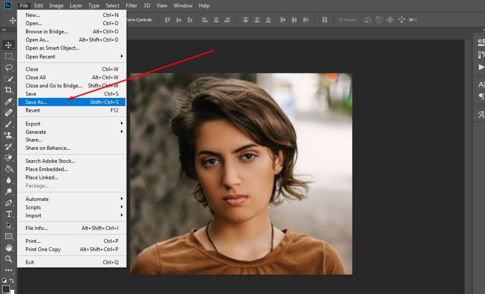Open the Filter menu
Viewport: 485px width, 294px height.
(132, 6)
